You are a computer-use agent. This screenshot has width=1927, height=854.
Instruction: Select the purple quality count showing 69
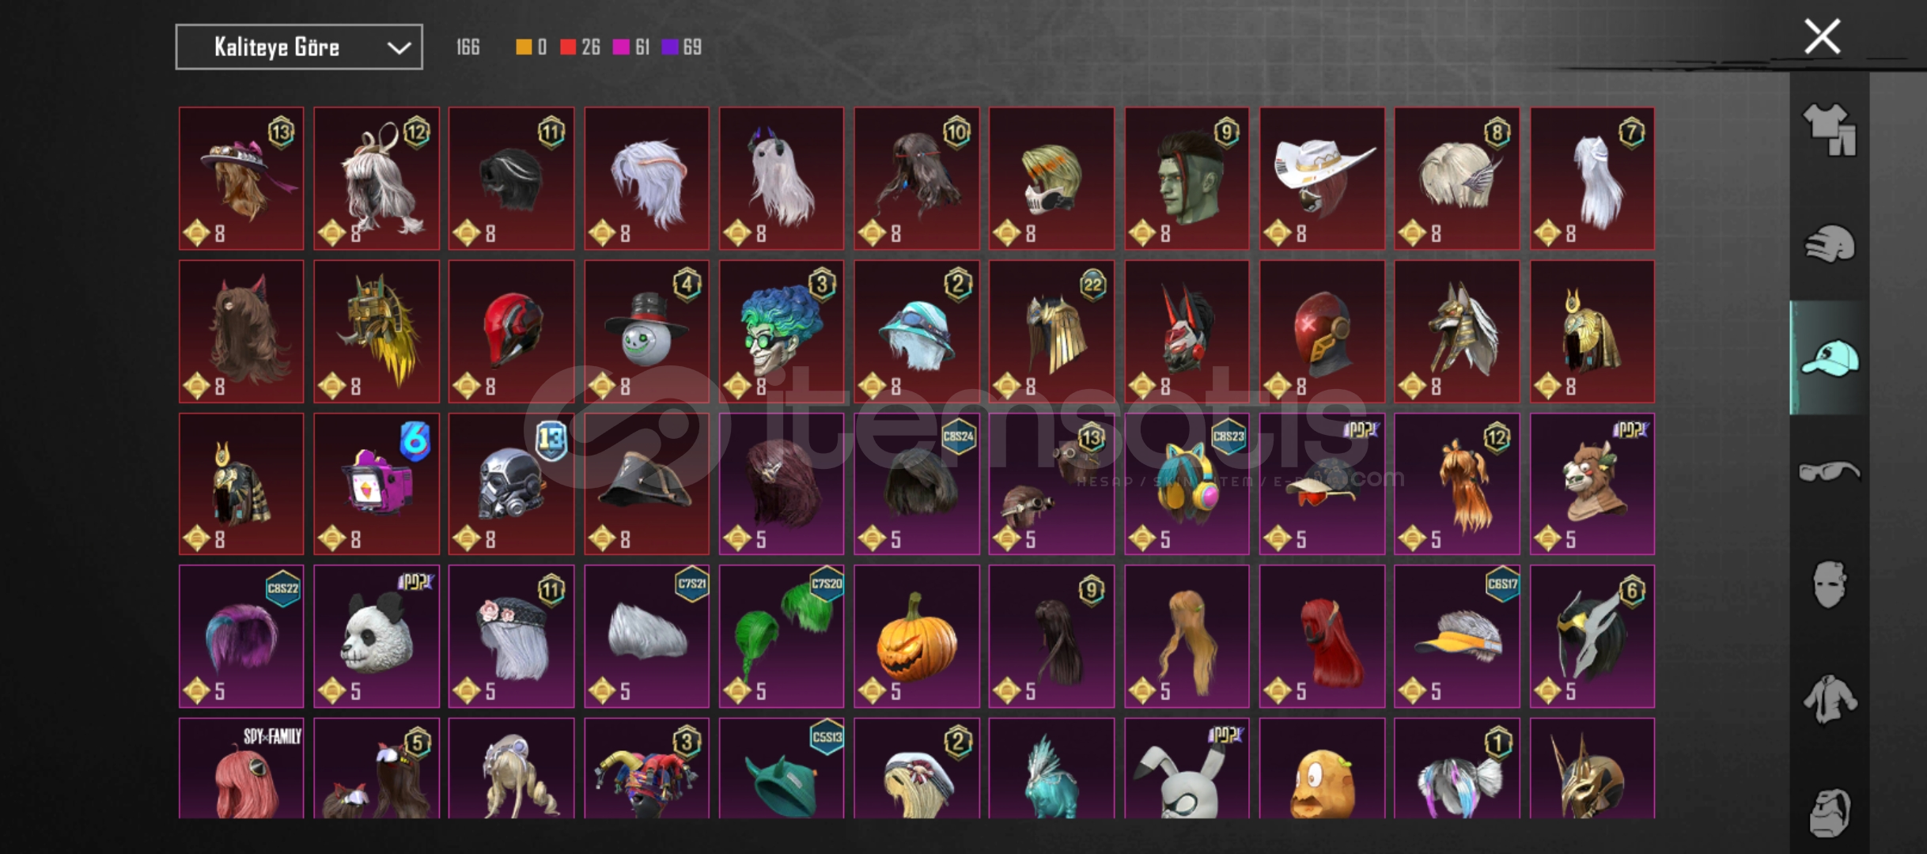682,47
